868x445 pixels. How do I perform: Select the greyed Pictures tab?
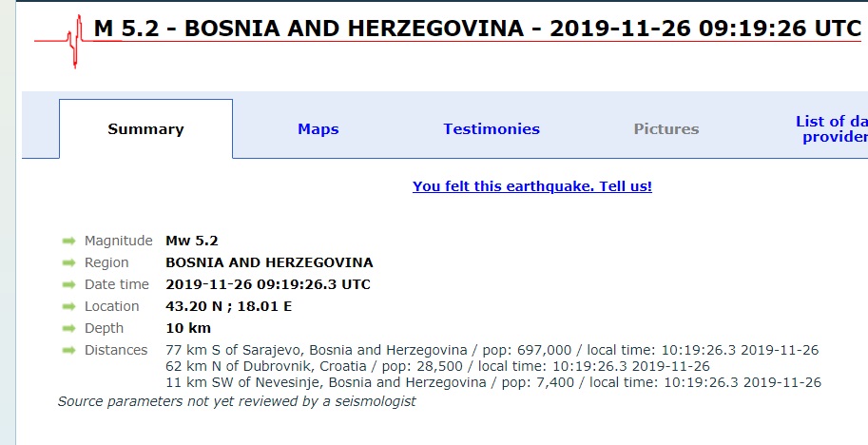(x=665, y=129)
